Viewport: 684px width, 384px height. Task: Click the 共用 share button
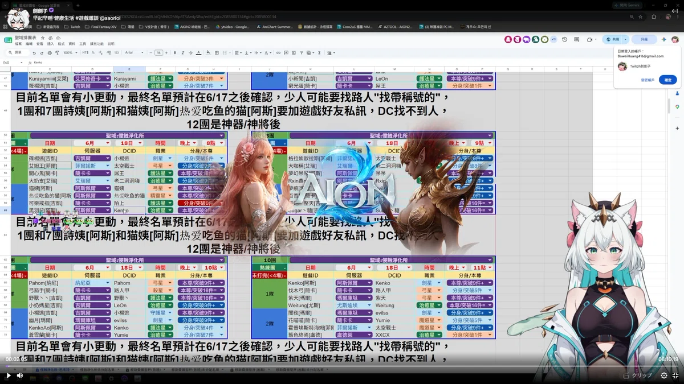pyautogui.click(x=613, y=39)
